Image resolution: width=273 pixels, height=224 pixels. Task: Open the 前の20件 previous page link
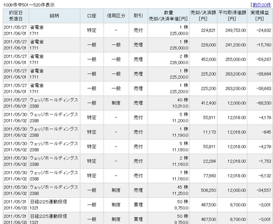tap(262, 5)
